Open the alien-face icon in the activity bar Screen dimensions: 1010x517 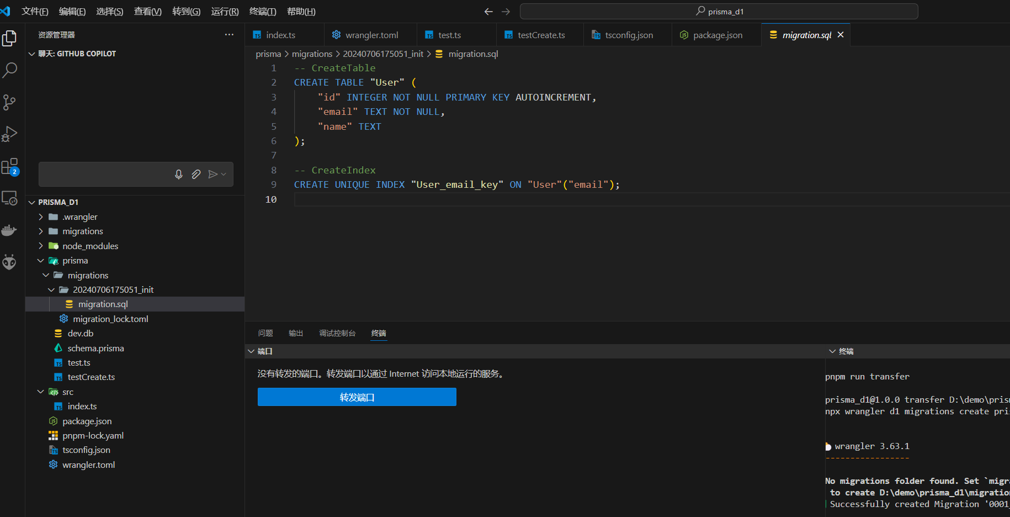pyautogui.click(x=10, y=262)
